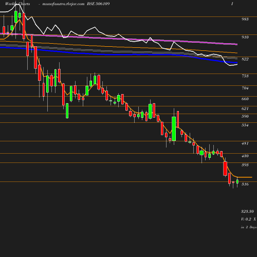Viewport: 257px width, 257px height.
Task: Click the 910 price level label
Action: pyautogui.click(x=245, y=37)
